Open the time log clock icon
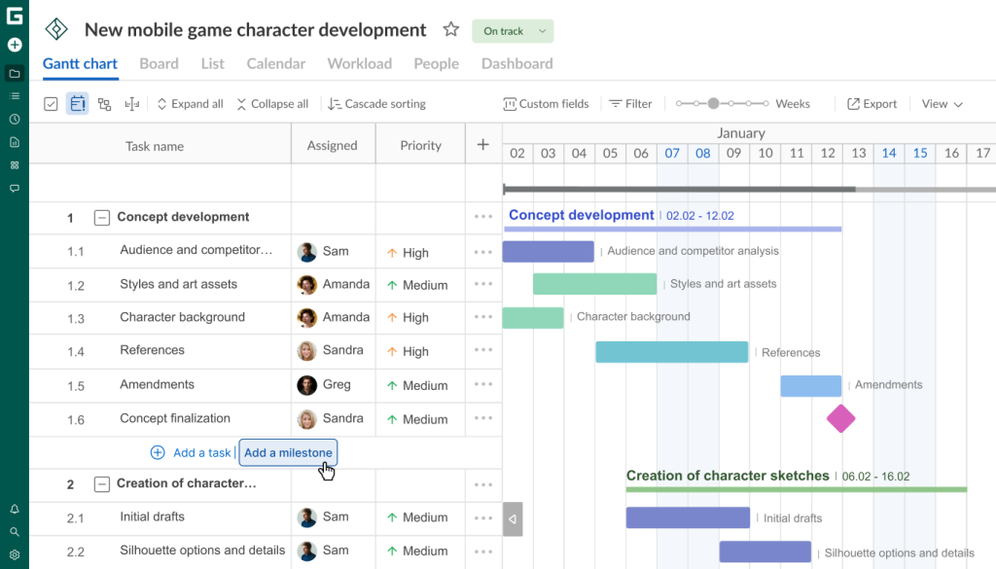Image resolution: width=996 pixels, height=569 pixels. click(x=14, y=119)
